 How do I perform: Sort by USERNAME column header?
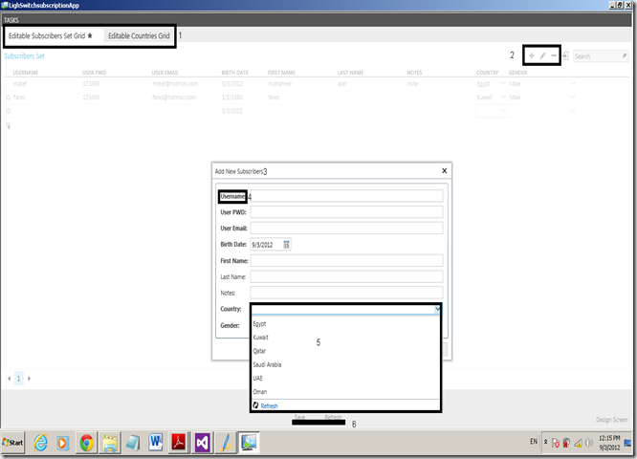pos(26,73)
